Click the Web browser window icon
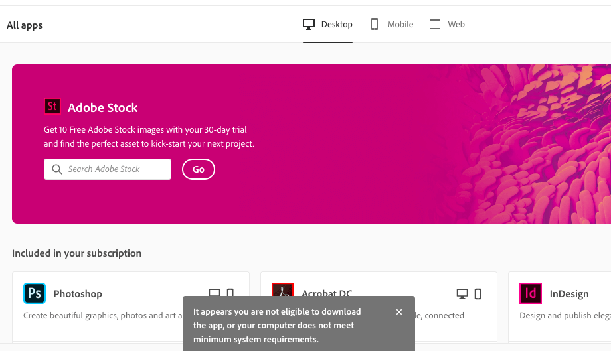611x351 pixels. click(x=435, y=24)
